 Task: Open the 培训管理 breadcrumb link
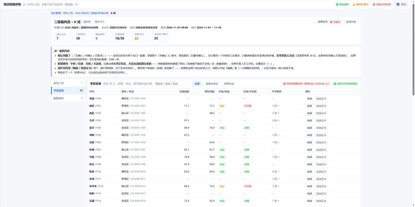pos(56,13)
